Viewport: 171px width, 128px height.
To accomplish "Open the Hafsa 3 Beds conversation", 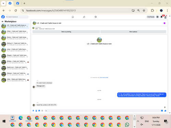I will coord(15,80).
